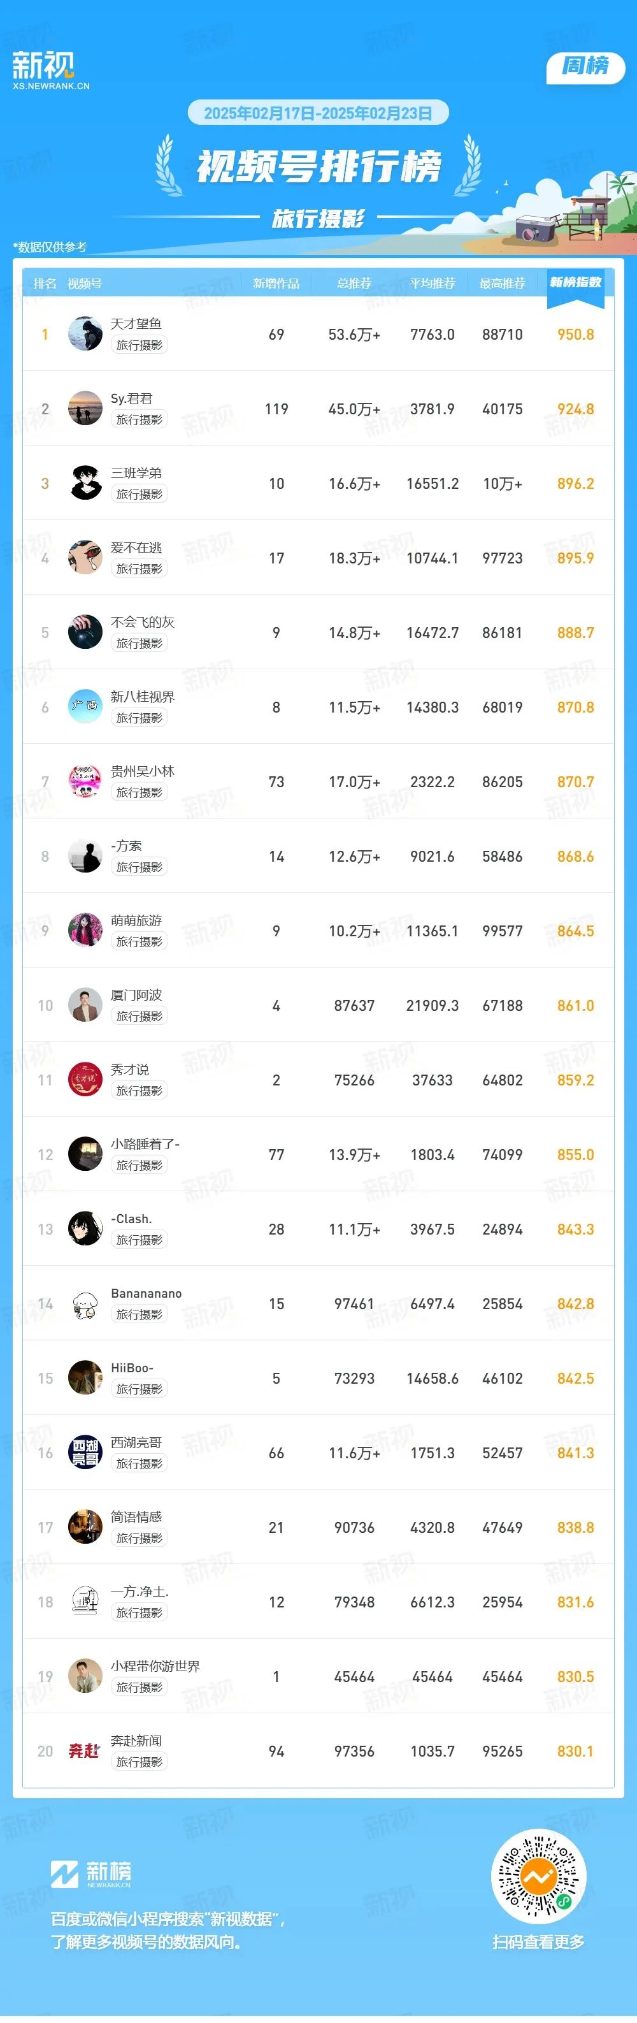The image size is (637, 2023).
Task: Click the 新榜指数 column header tab
Action: (x=575, y=284)
